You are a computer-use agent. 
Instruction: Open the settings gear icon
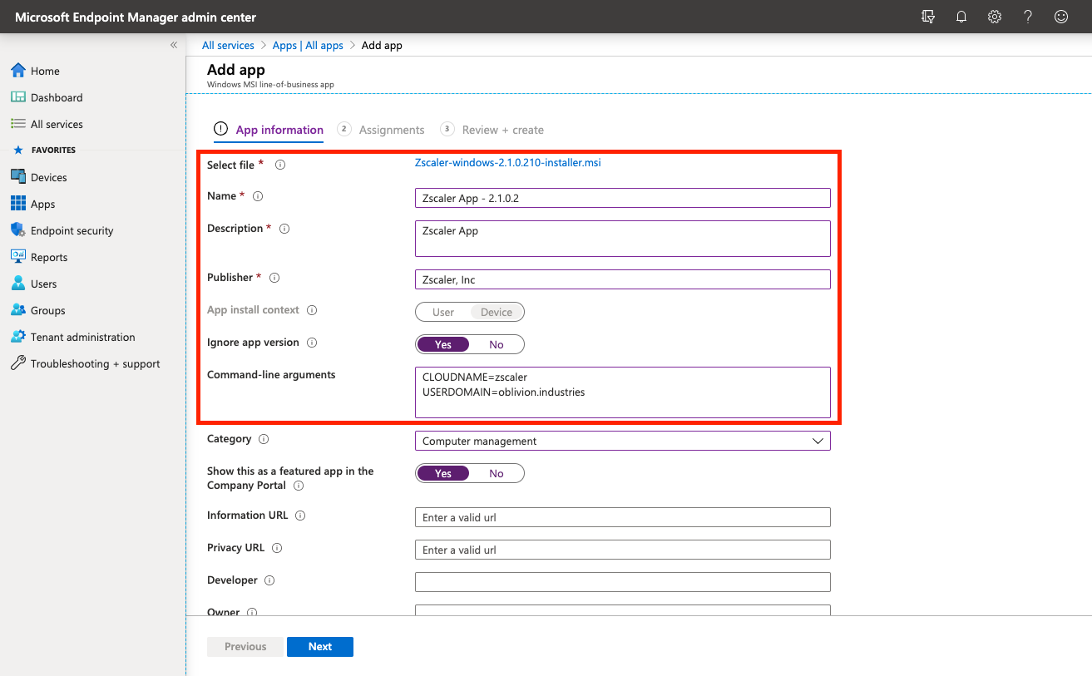(x=995, y=17)
